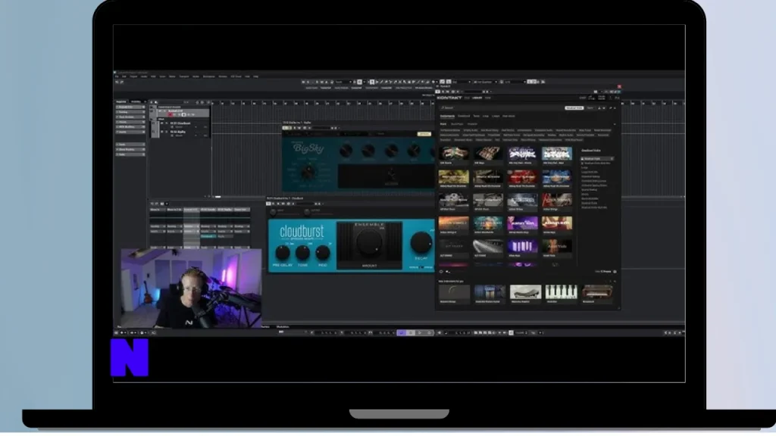The height and width of the screenshot is (436, 776).
Task: Click the Play button in transport bar
Action: point(420,333)
